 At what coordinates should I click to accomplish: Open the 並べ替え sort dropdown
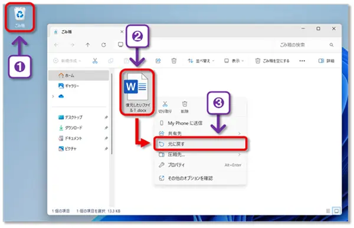[x=201, y=61]
